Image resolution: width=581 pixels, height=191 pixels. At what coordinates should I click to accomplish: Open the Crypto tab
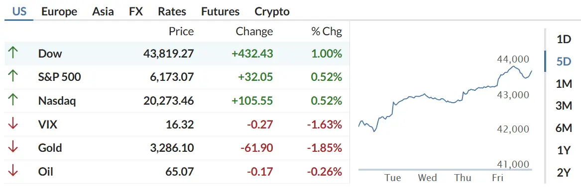(272, 12)
